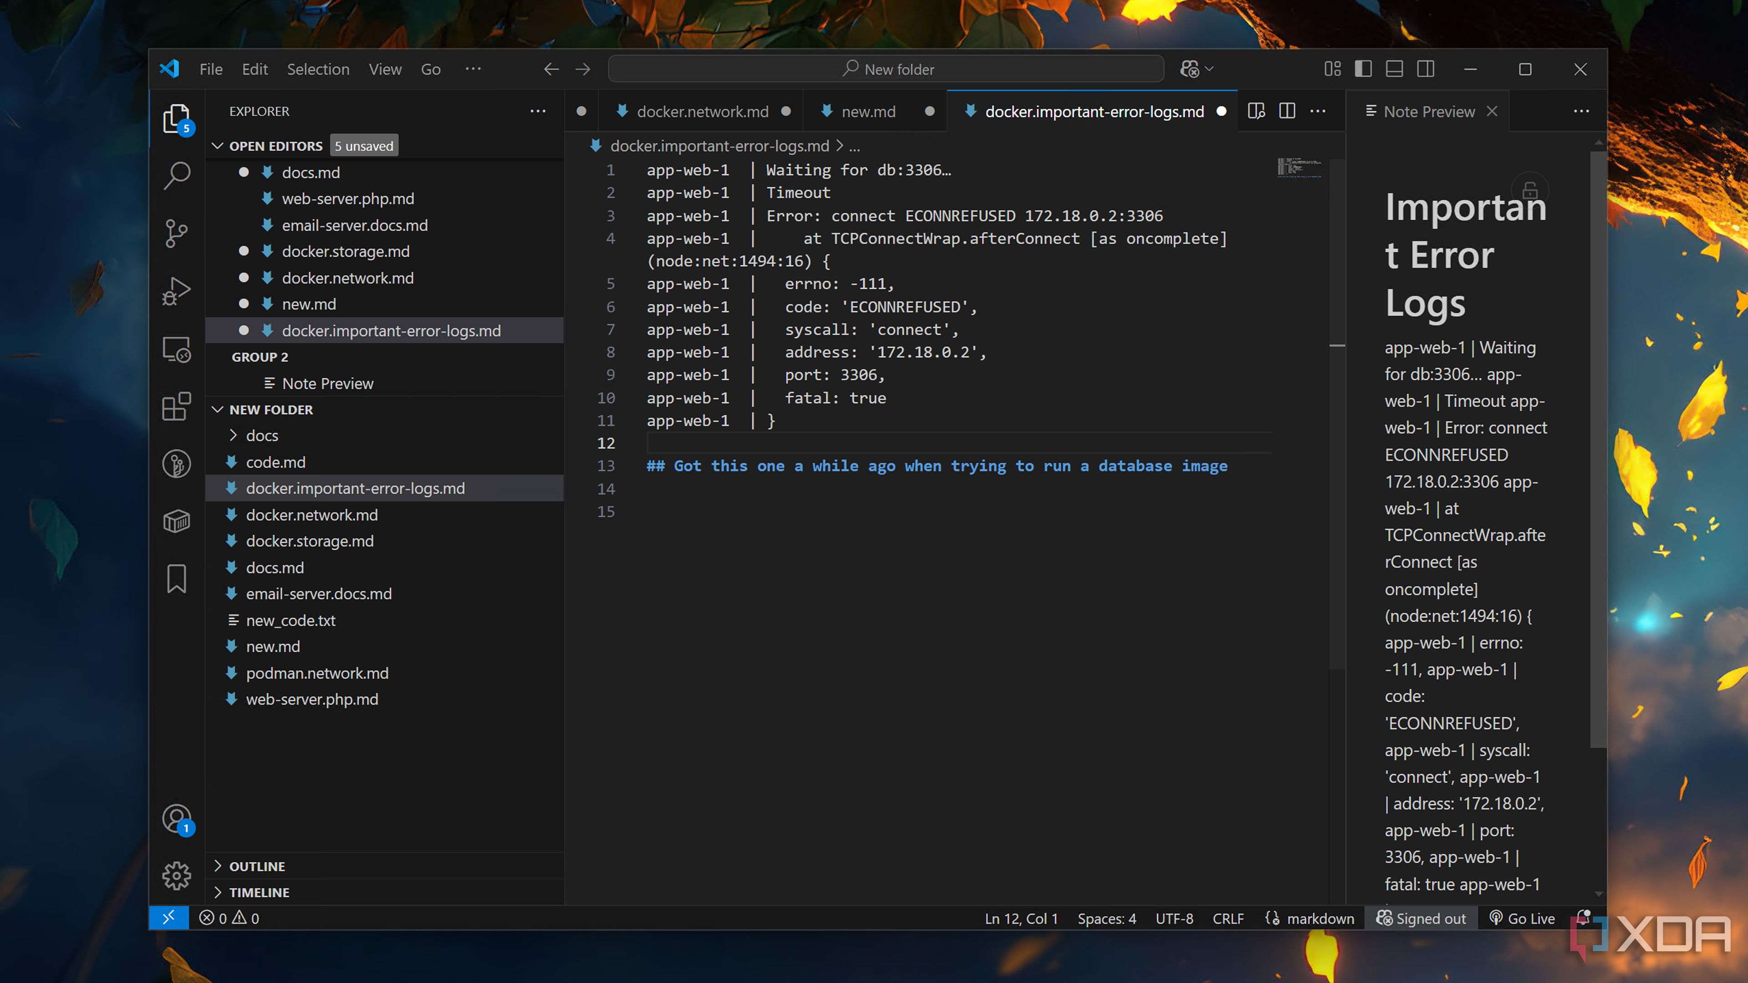Split the editor right icon
Screen dimensions: 1748x983
click(1286, 111)
